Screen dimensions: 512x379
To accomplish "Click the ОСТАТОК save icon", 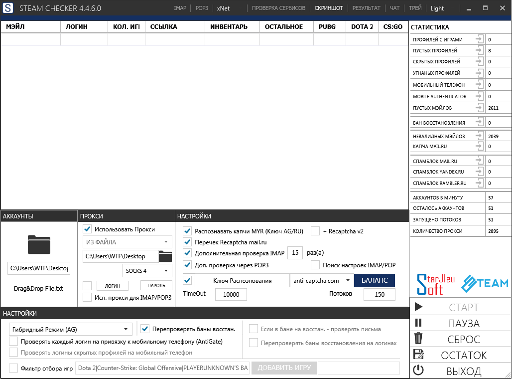I will click(x=418, y=355).
